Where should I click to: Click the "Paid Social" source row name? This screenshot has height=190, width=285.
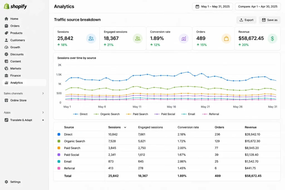click(72, 155)
